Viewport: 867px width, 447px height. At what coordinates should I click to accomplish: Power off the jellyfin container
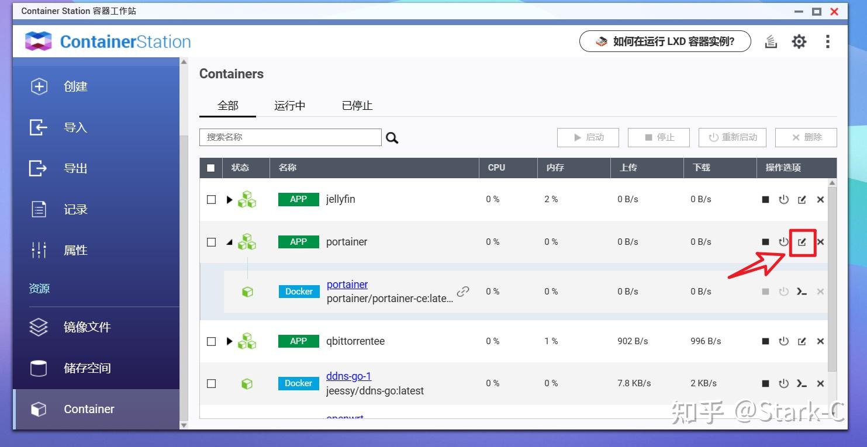coord(783,199)
